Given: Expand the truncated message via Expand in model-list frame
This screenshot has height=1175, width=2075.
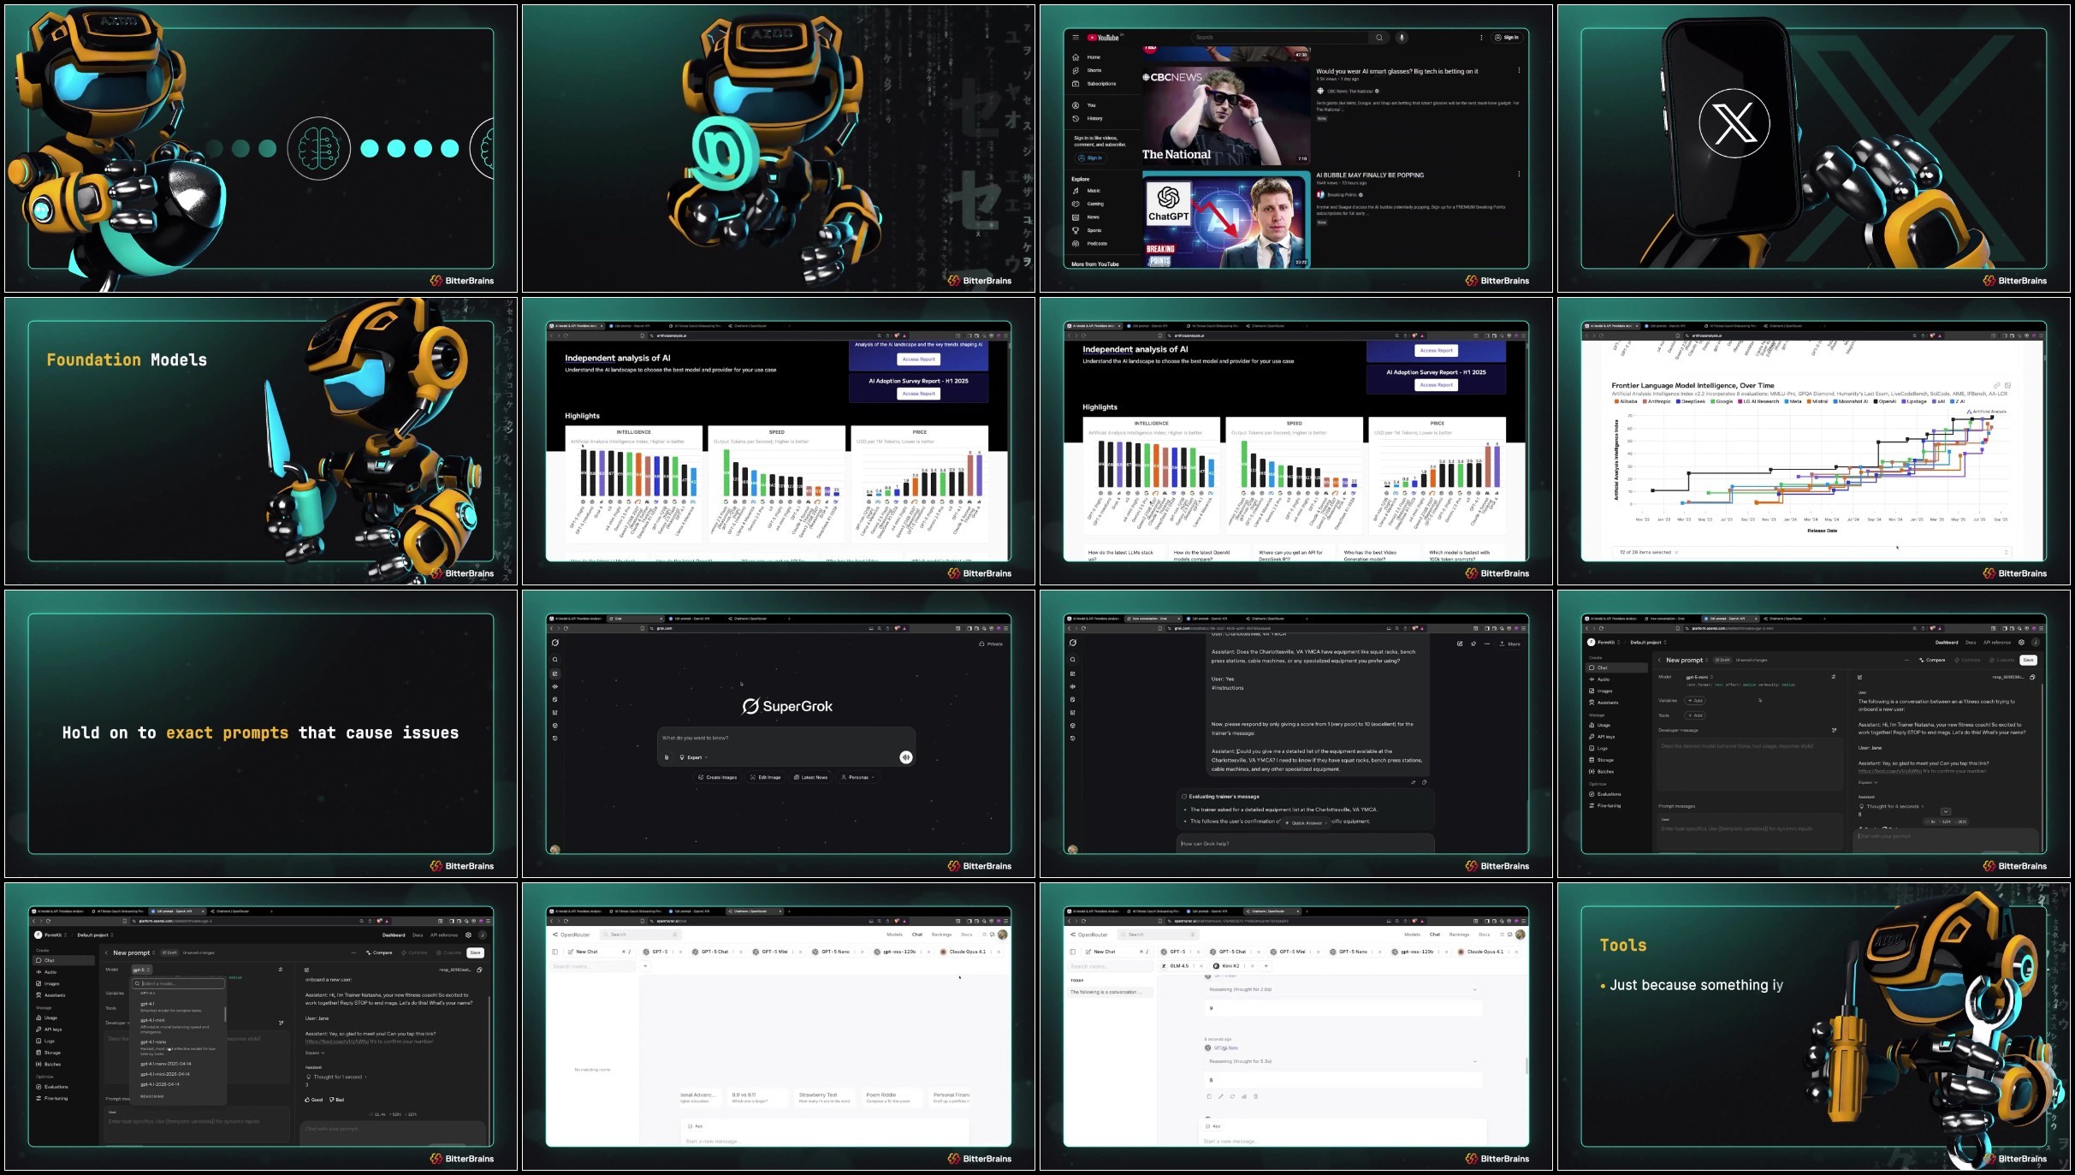Looking at the screenshot, I should (315, 1053).
